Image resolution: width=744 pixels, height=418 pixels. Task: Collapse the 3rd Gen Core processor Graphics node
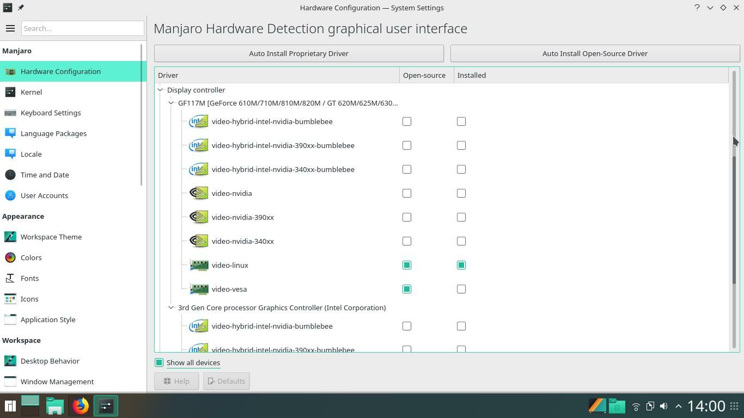(x=172, y=308)
